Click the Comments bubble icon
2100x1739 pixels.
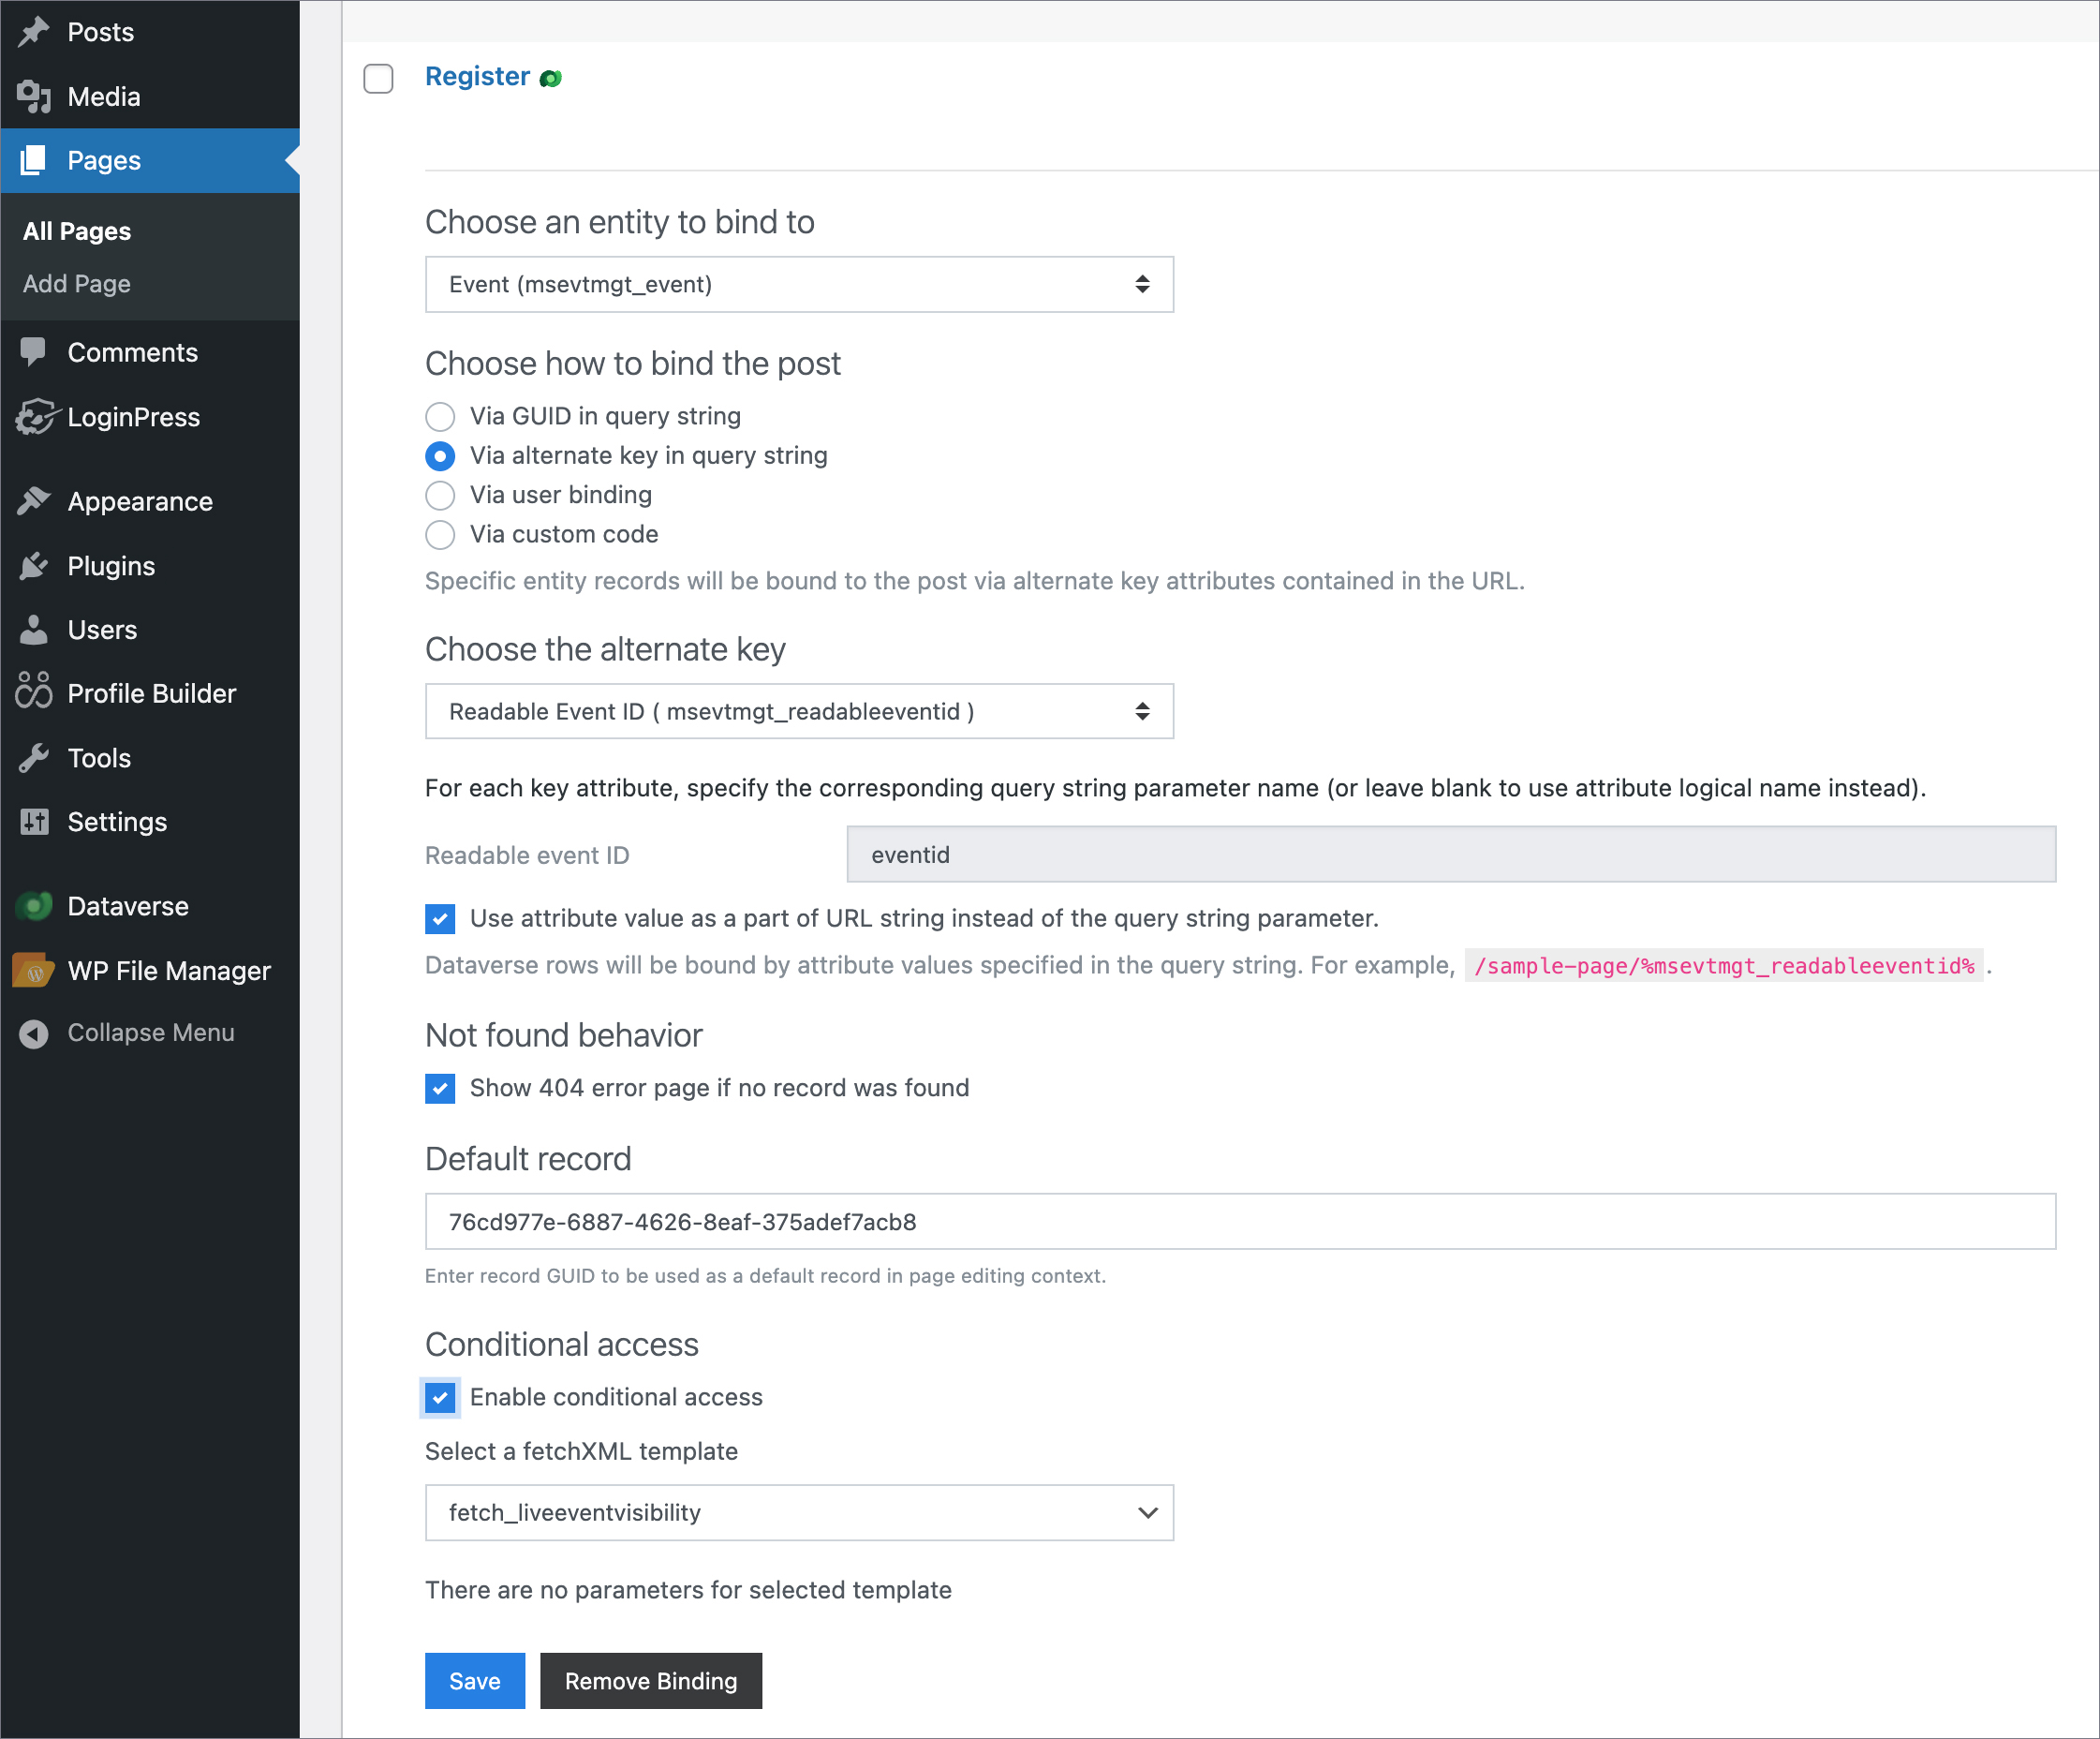34,352
